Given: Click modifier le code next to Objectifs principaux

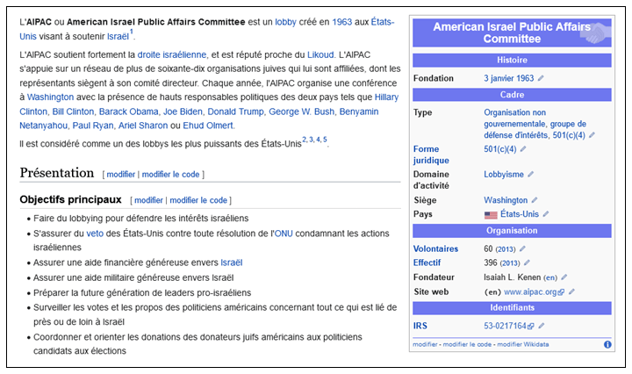Looking at the screenshot, I should [198, 200].
